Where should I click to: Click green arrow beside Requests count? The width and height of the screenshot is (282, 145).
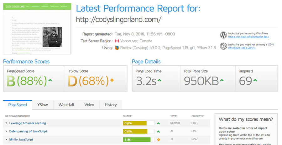[255, 80]
